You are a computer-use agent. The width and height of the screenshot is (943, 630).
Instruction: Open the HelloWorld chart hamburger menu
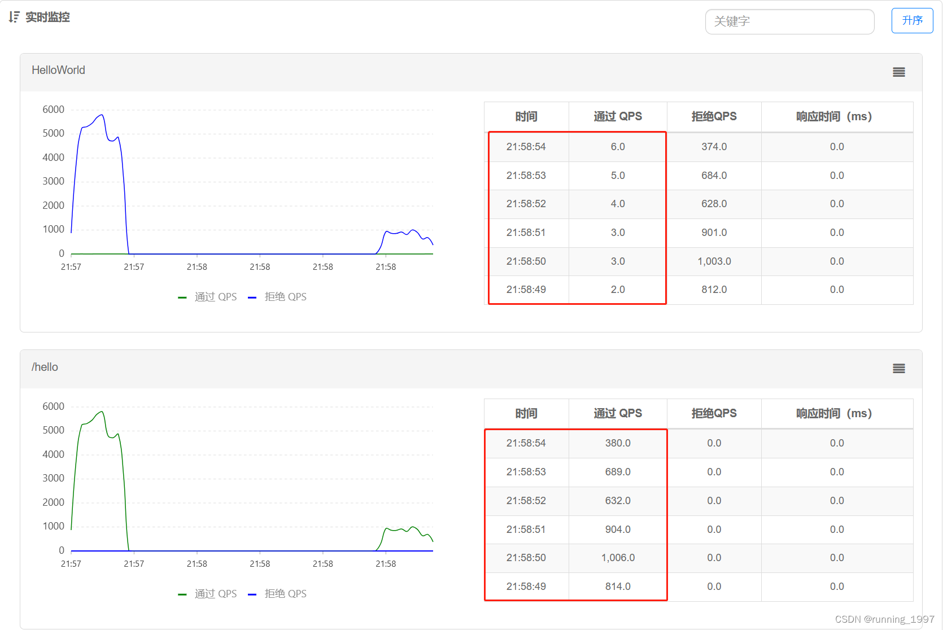coord(899,72)
